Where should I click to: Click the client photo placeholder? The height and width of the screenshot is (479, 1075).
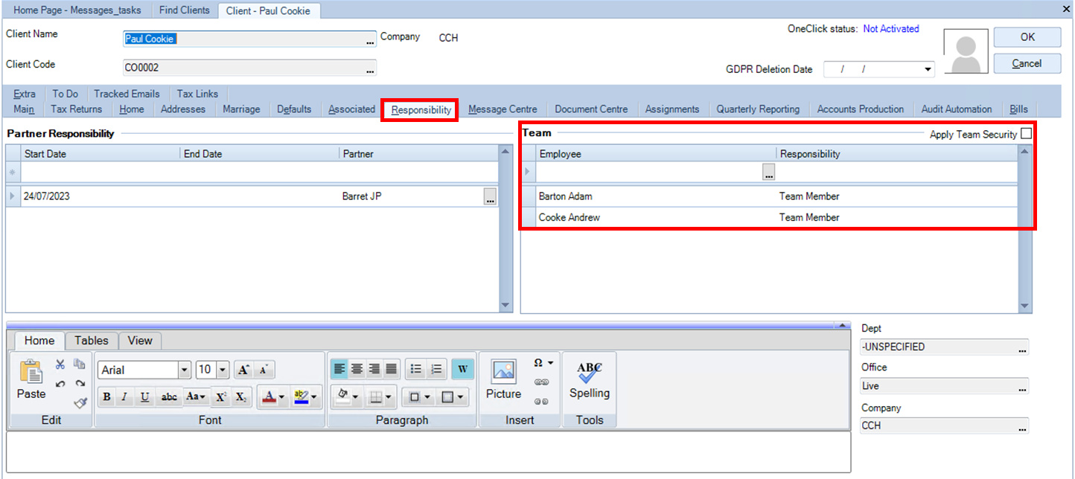point(966,52)
